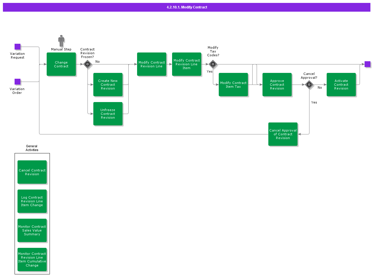The image size is (378, 277).
Task: Select Cancel Approval of Contract Revision box
Action: (x=283, y=134)
